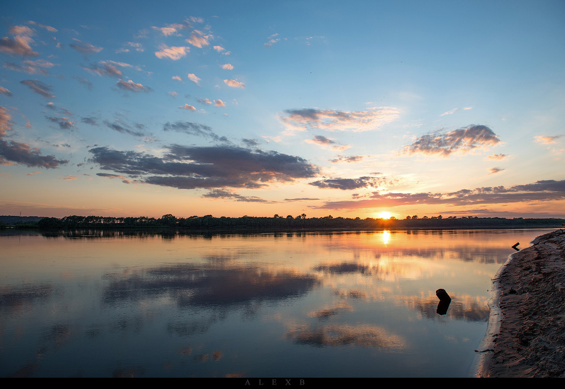The height and width of the screenshot is (389, 565).
Task: Click the small pink cloud at far right
Action: click(547, 139)
